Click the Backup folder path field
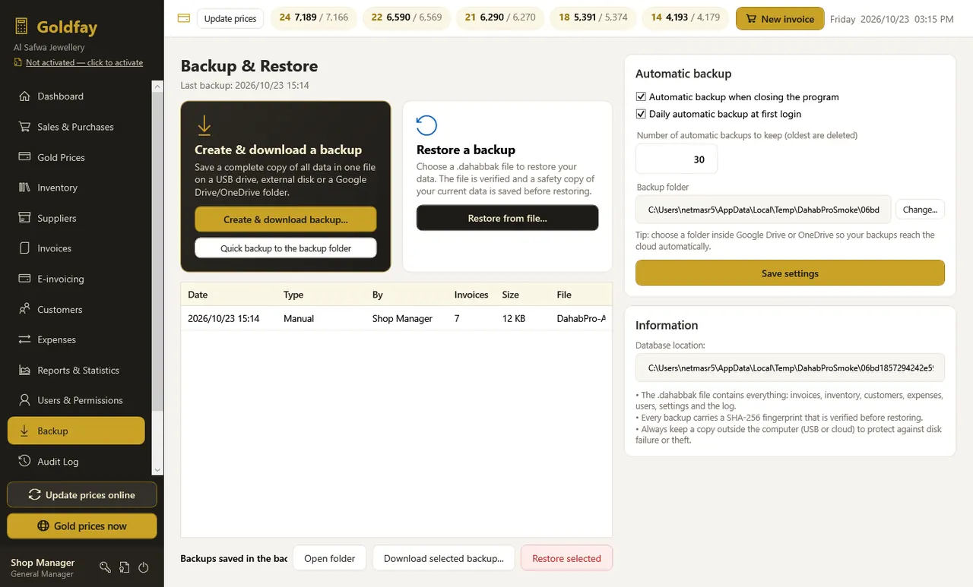This screenshot has width=973, height=587. pos(763,210)
